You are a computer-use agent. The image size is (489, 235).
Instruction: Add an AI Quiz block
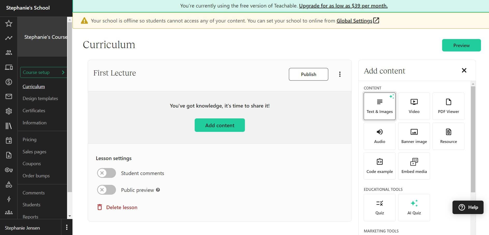(x=414, y=208)
